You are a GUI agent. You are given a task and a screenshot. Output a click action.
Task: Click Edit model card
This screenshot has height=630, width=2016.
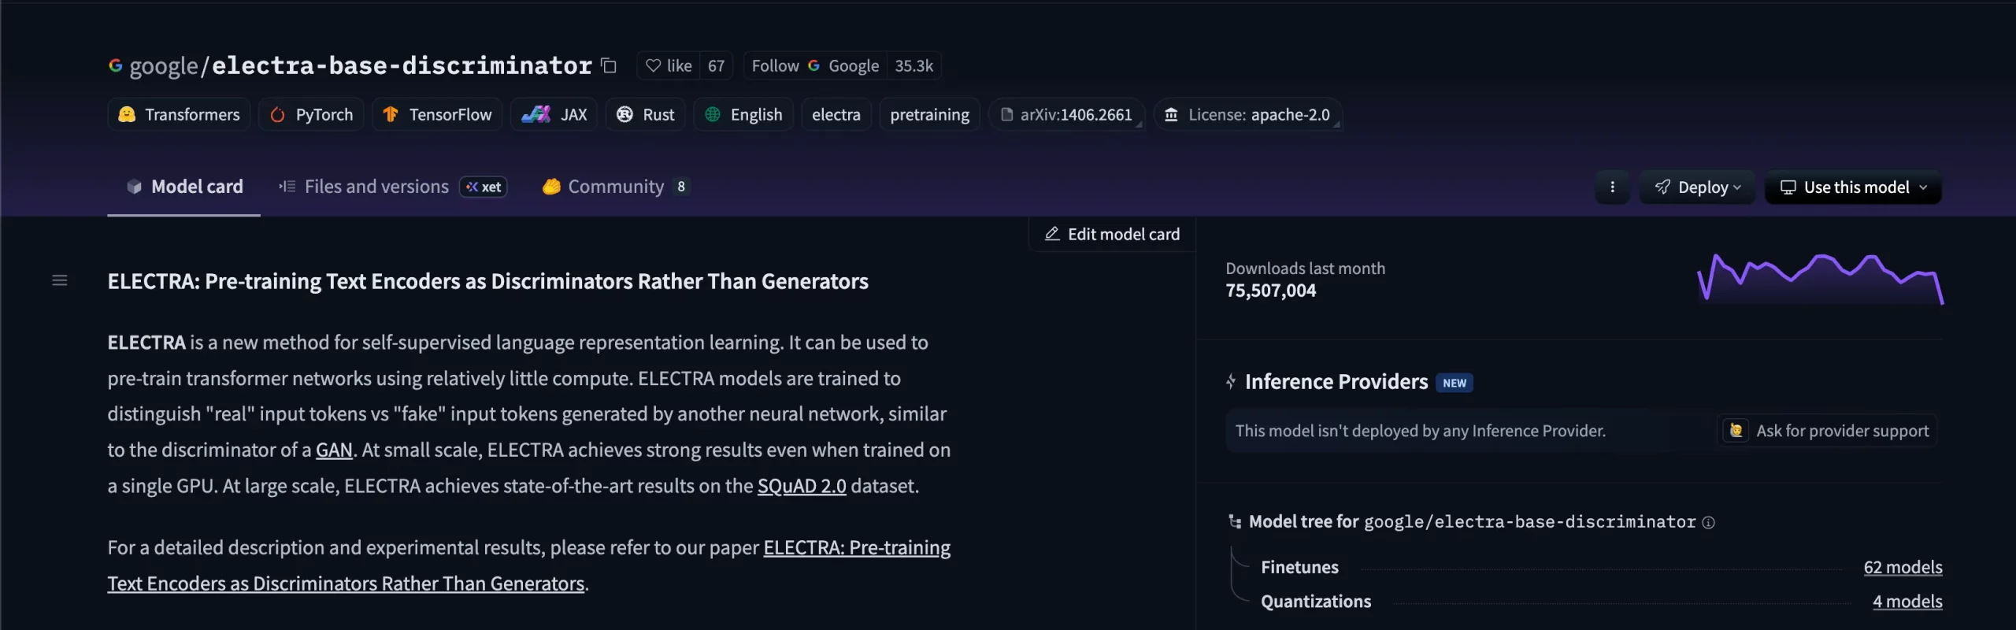pyautogui.click(x=1112, y=235)
